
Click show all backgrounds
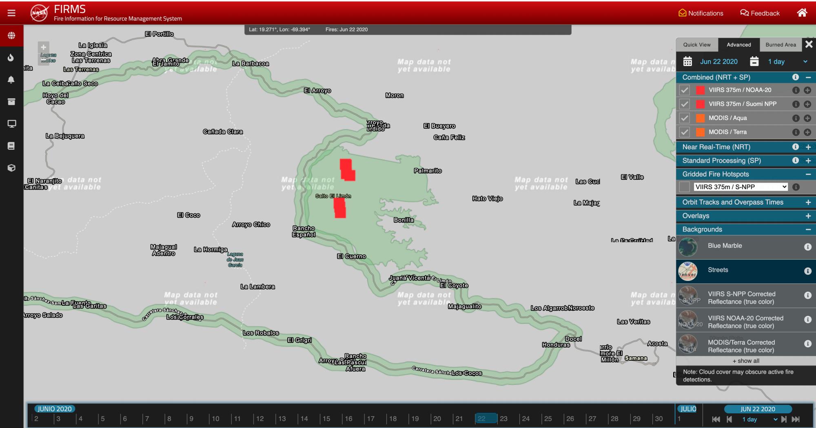coord(745,361)
